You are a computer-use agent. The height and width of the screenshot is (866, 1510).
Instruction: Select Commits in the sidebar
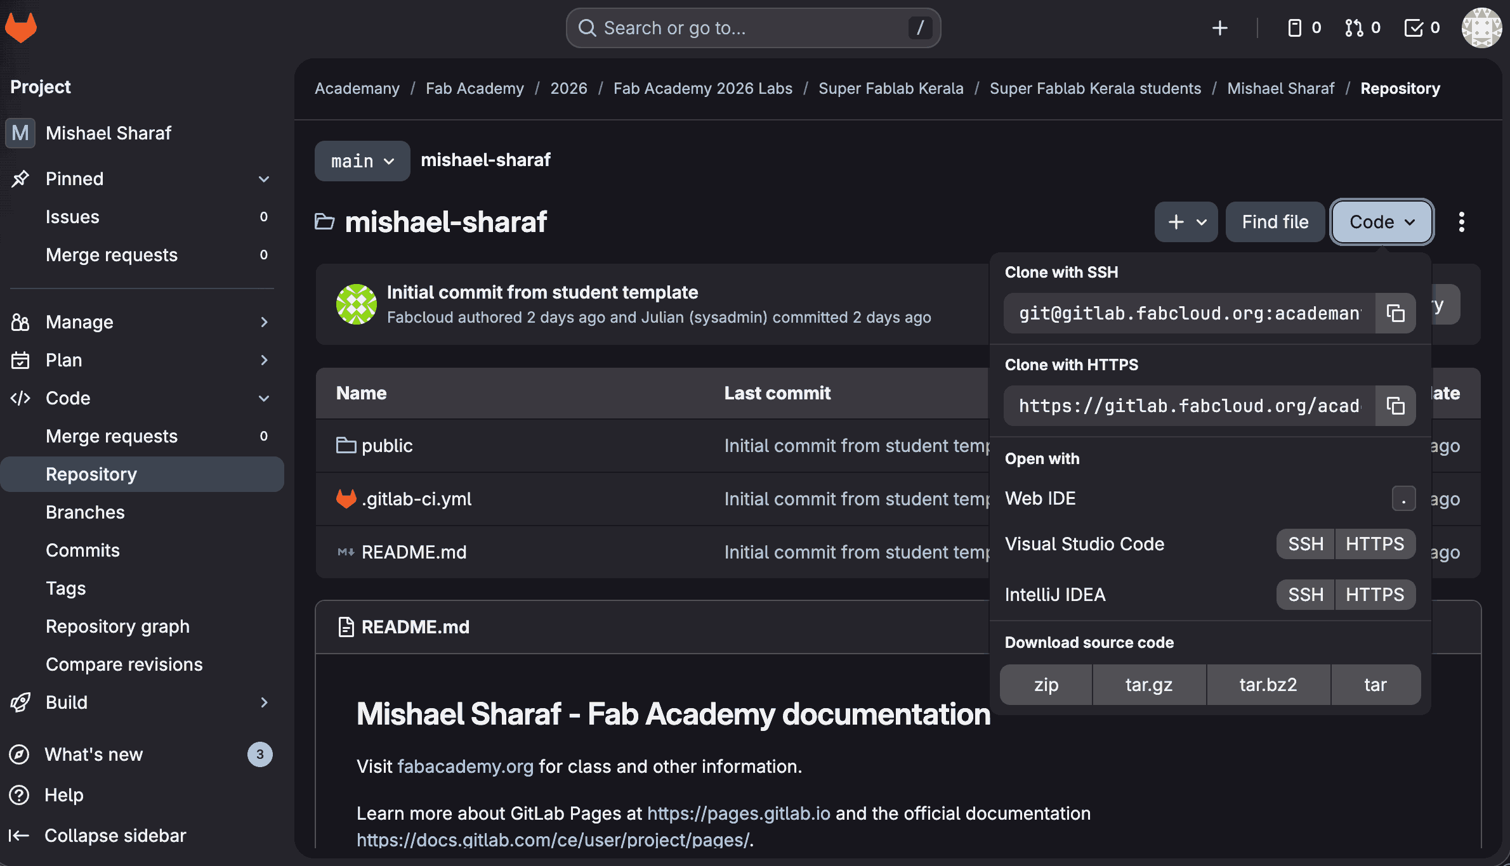tap(82, 550)
